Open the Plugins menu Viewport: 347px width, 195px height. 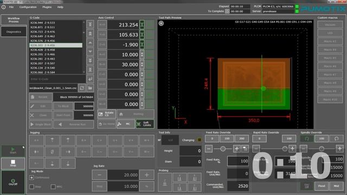tap(47, 7)
